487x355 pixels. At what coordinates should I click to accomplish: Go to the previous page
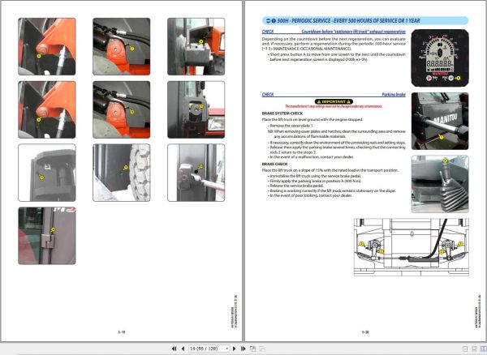(183, 349)
